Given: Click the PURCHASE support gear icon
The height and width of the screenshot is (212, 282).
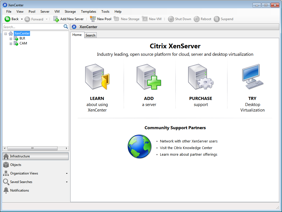Looking at the screenshot, I should [201, 77].
